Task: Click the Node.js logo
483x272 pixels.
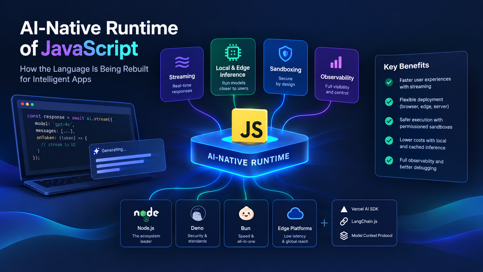Action: click(146, 215)
